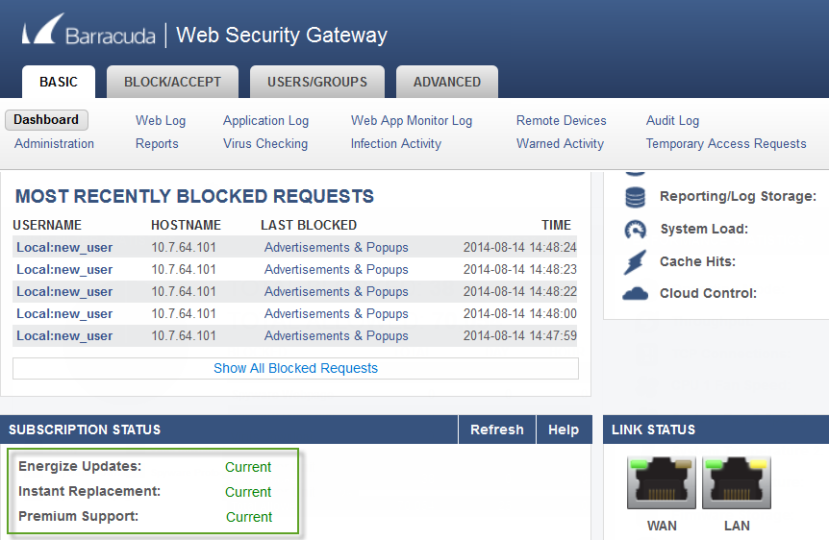Open Temporary Access Requests page

726,144
